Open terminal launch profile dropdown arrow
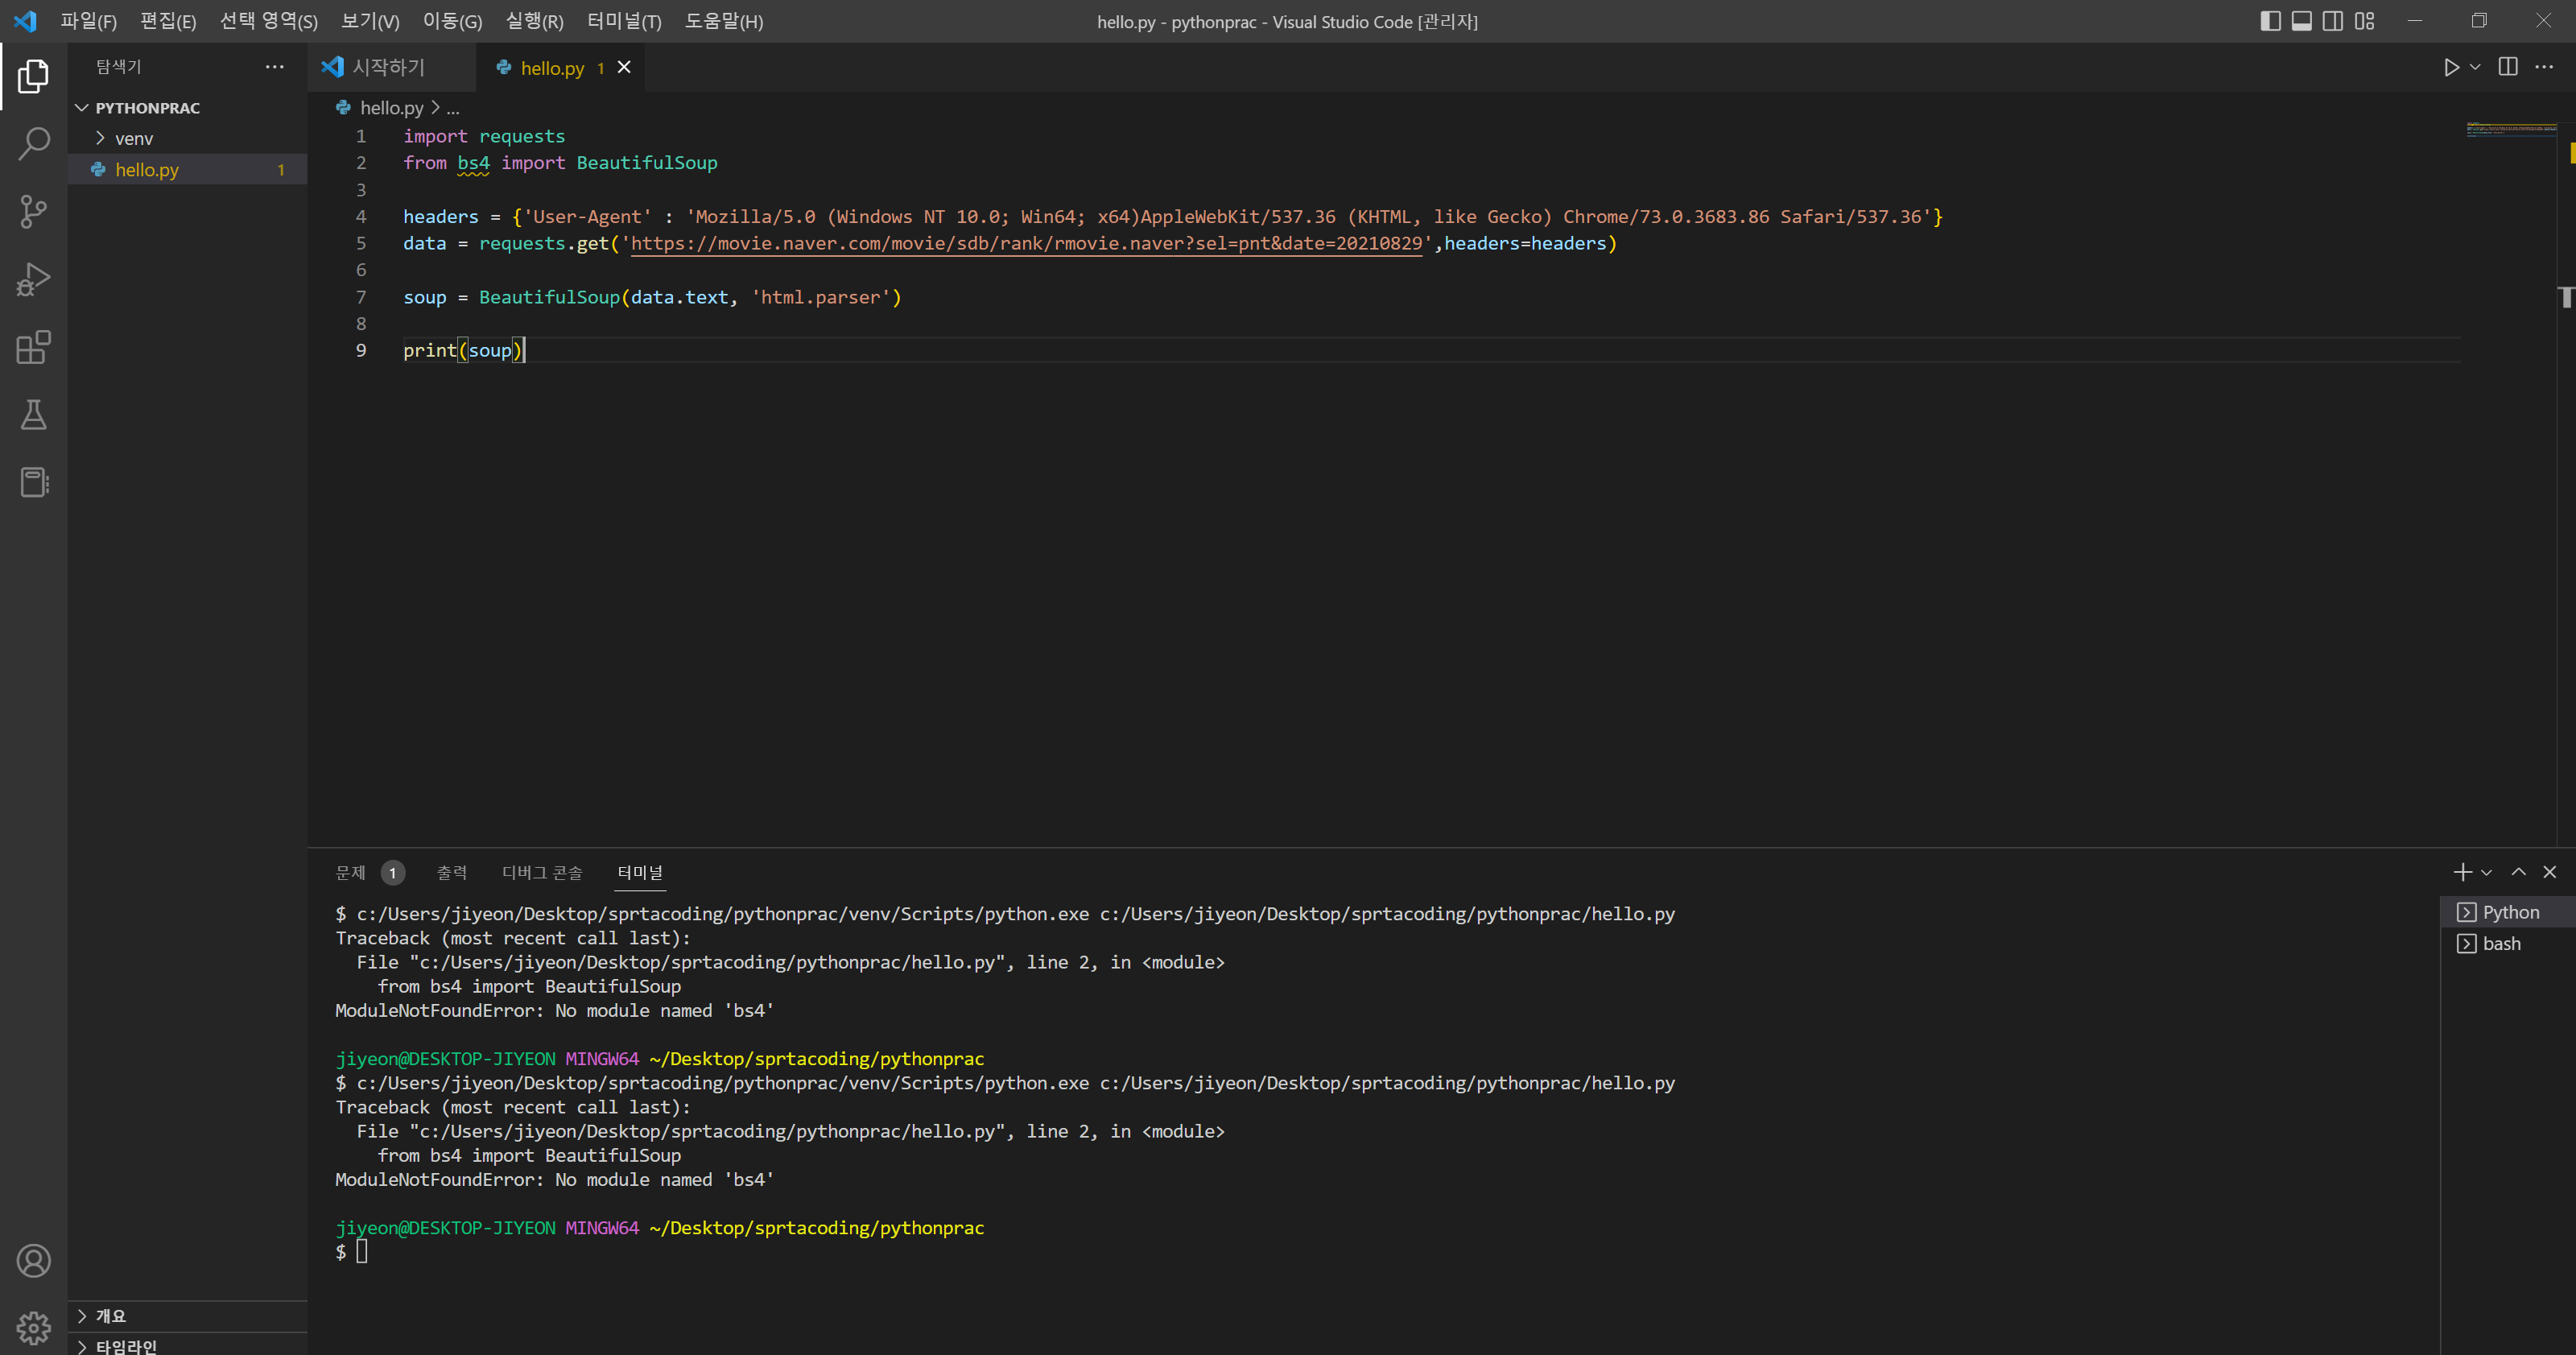2576x1355 pixels. pos(2486,872)
